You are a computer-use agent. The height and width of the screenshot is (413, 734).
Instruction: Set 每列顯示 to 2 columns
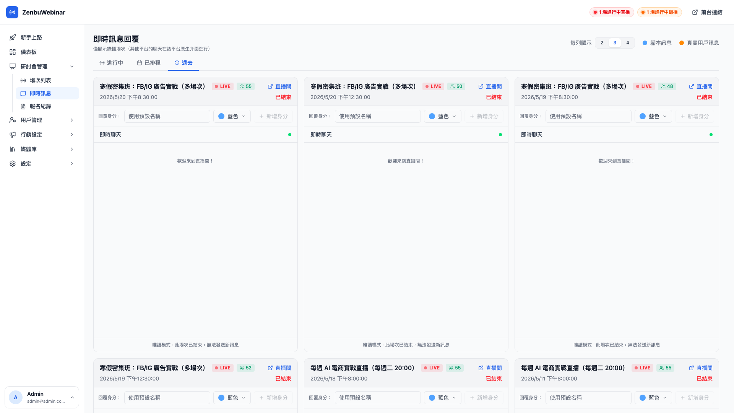pyautogui.click(x=602, y=43)
